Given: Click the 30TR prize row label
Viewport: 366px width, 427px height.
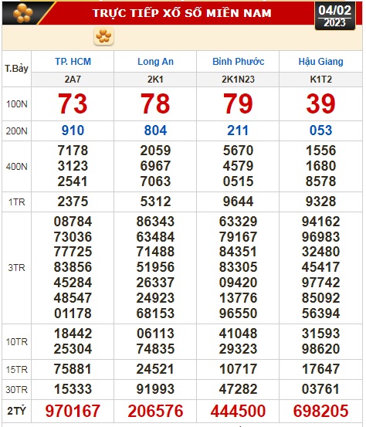Looking at the screenshot, I should pyautogui.click(x=17, y=390).
